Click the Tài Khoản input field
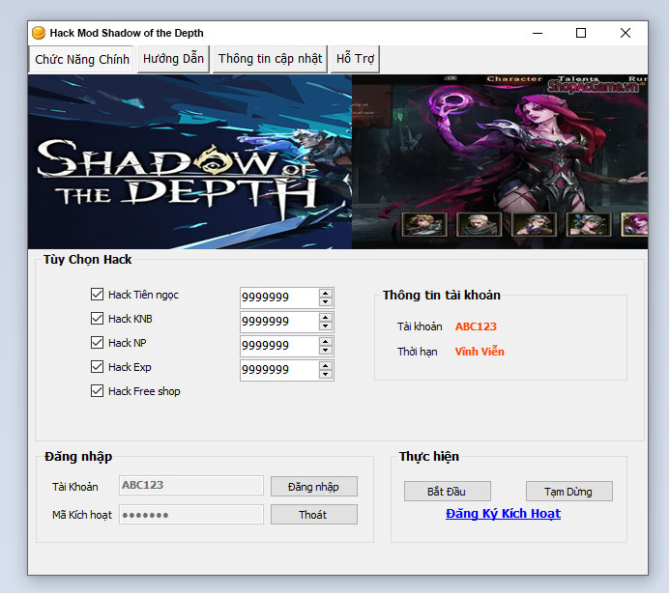This screenshot has height=595, width=670. click(x=191, y=486)
